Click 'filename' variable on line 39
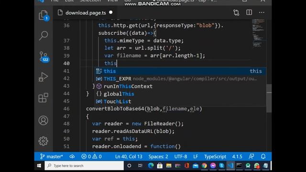The height and width of the screenshot is (172, 306). (x=129, y=55)
